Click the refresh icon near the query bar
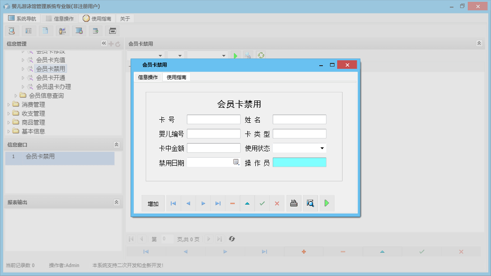 [x=261, y=55]
